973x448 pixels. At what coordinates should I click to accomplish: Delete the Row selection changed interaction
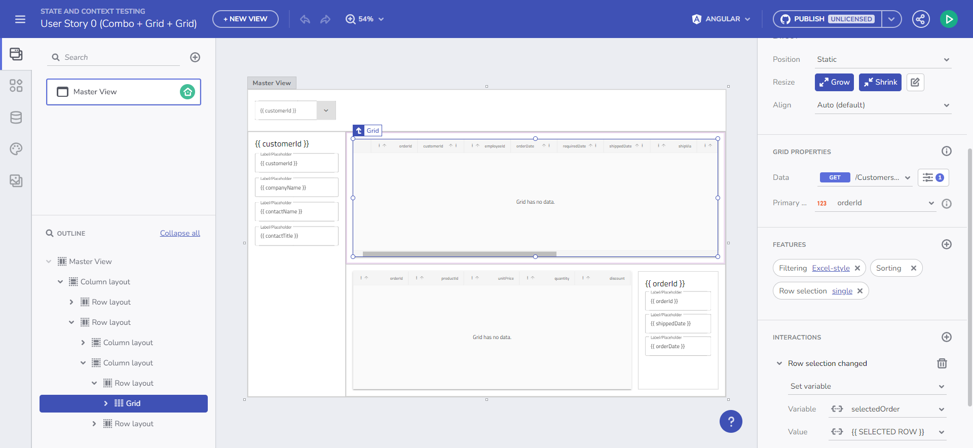click(942, 363)
